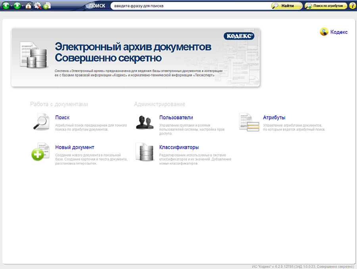Click the green Back arrow button
357x269 pixels.
tap(6, 6)
